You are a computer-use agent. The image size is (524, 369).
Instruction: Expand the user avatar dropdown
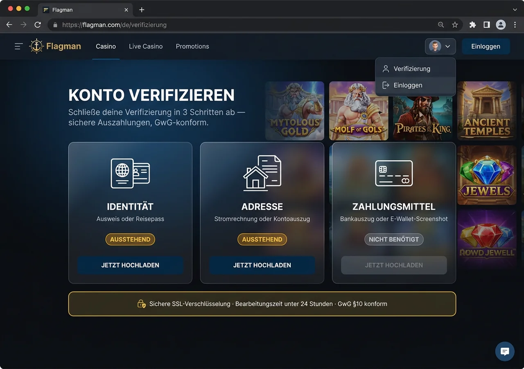pos(440,46)
